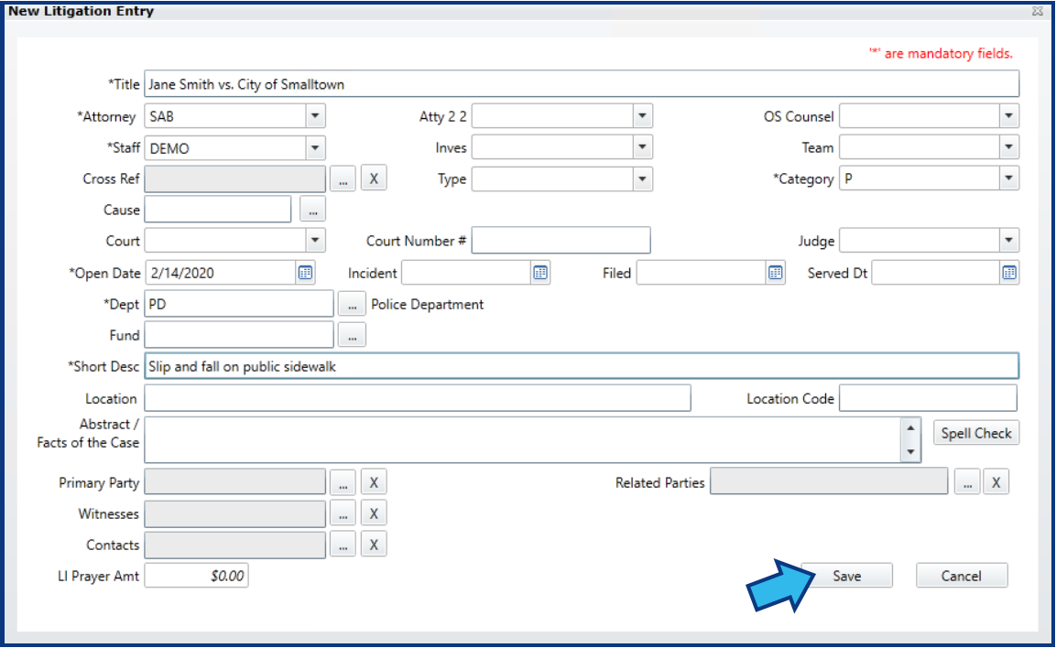Expand the Inves dropdown
Viewport: 1056px width, 648px height.
[x=643, y=147]
